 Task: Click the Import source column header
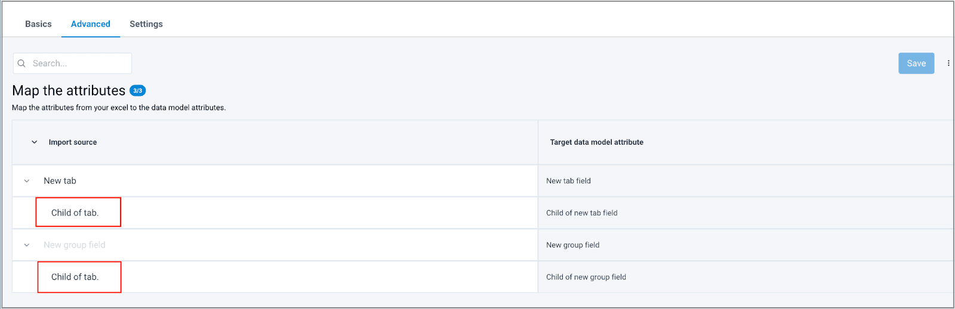click(73, 142)
